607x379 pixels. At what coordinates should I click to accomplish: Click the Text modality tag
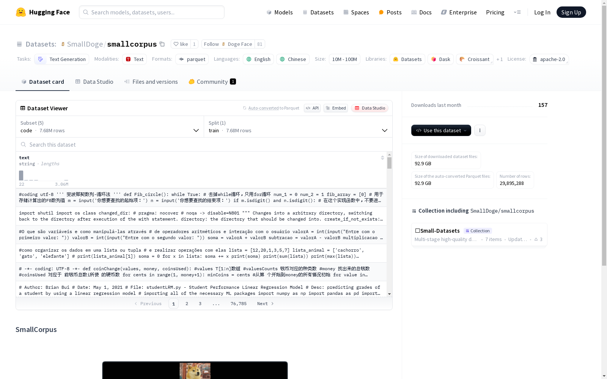pyautogui.click(x=135, y=59)
